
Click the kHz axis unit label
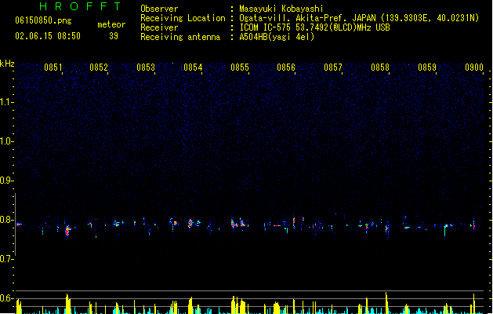pos(7,64)
